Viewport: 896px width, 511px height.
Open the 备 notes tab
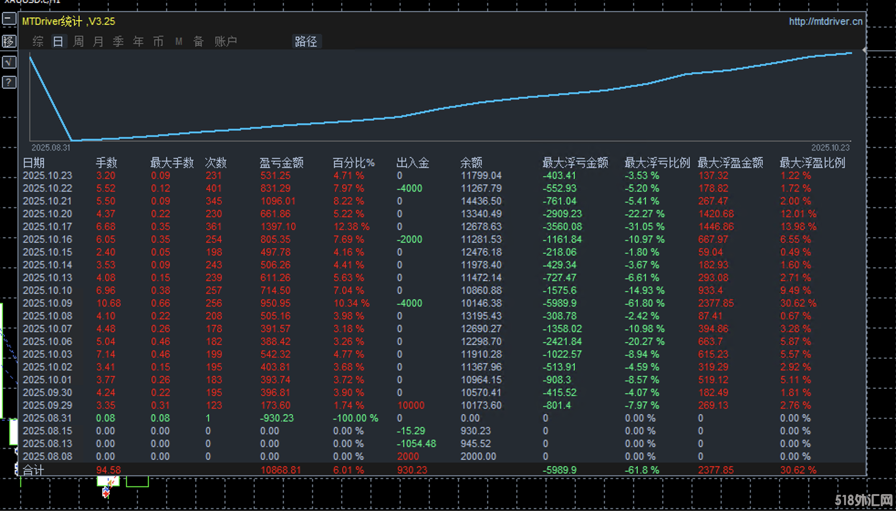coord(198,42)
